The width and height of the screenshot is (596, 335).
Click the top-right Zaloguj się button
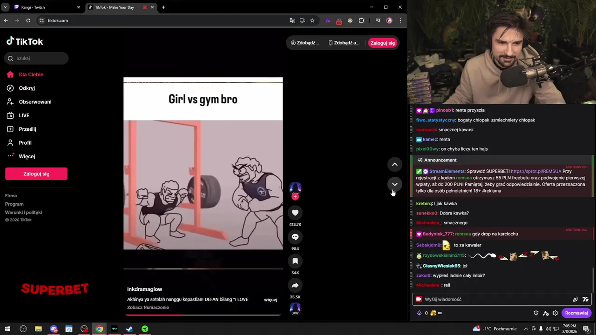383,43
